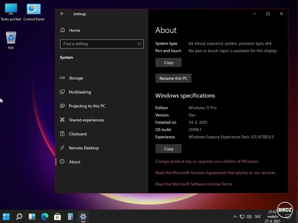Copy the device specifications
The width and height of the screenshot is (298, 223).
(168, 63)
